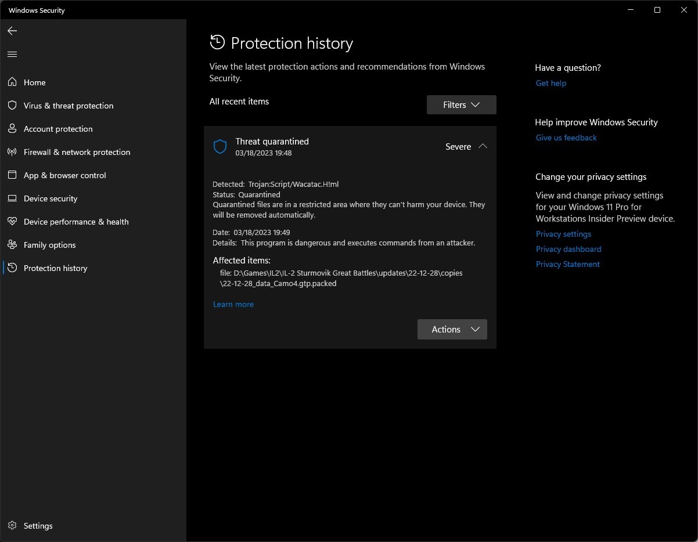The image size is (698, 542).
Task: Open the Privacy dashboard link
Action: [569, 249]
